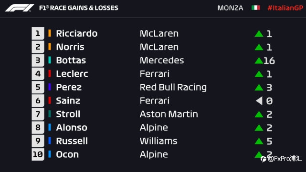The width and height of the screenshot is (306, 172).
Task: Click driver name Alonso
Action: (x=72, y=128)
